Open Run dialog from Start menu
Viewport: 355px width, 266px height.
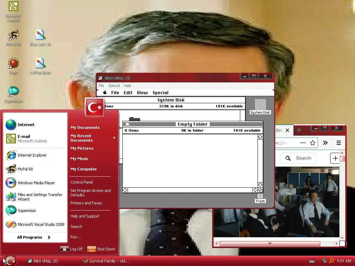click(76, 237)
